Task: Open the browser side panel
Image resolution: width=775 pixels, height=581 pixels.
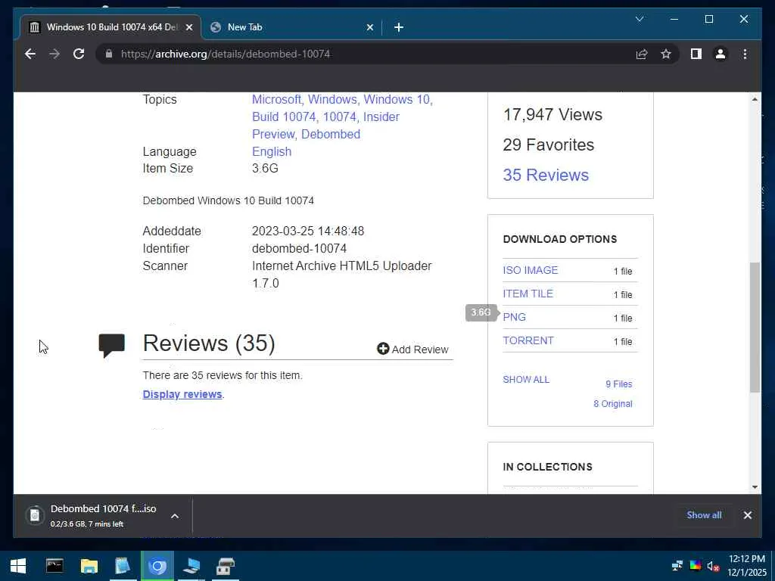Action: click(x=696, y=54)
